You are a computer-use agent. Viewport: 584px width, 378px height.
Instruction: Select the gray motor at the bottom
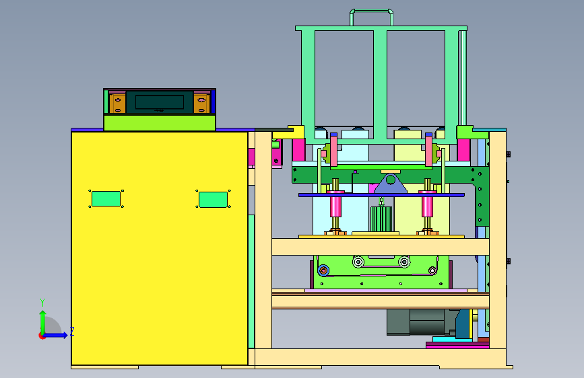click(421, 322)
